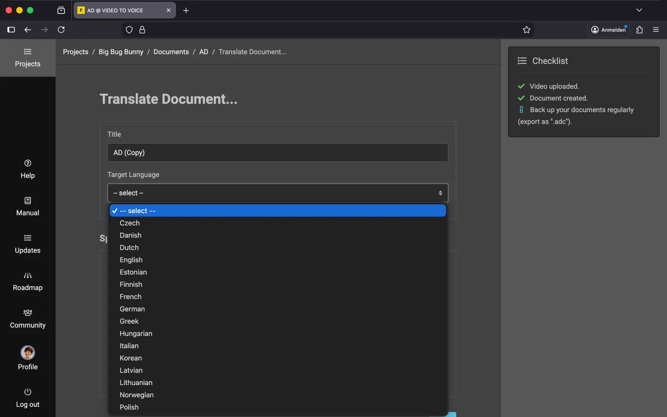Pick Korean in the dropdown list
This screenshot has width=667, height=417.
(x=131, y=358)
